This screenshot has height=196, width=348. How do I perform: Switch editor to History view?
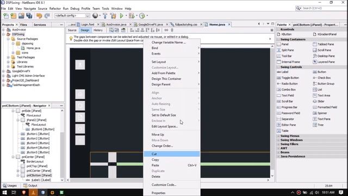click(x=98, y=30)
